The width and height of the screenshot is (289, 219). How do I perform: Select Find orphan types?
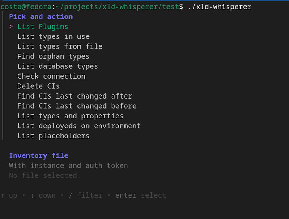53,56
